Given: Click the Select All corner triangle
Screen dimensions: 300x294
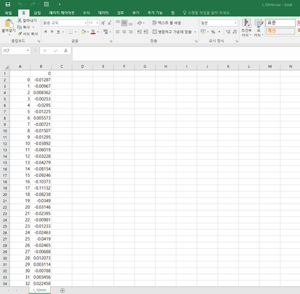Looking at the screenshot, I should click(x=6, y=67).
